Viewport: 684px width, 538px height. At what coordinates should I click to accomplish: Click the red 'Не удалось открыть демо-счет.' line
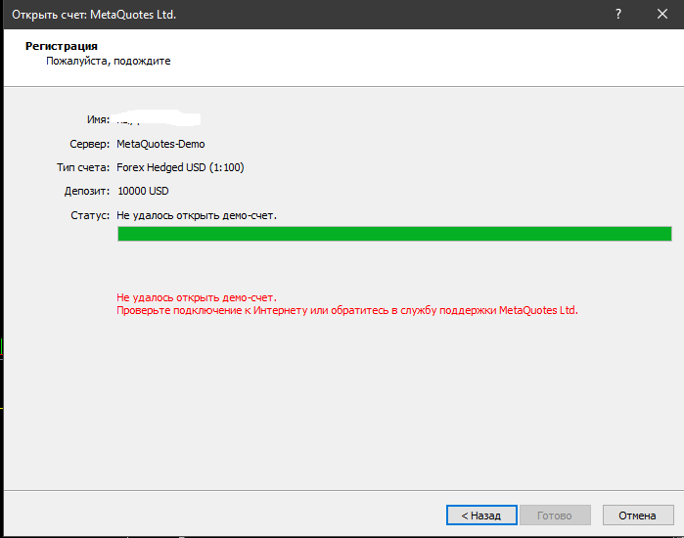pos(197,297)
